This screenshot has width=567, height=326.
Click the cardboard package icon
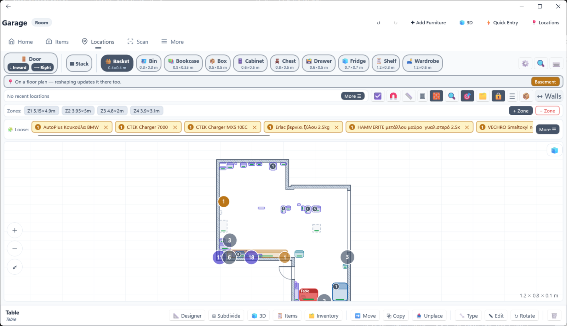point(526,96)
